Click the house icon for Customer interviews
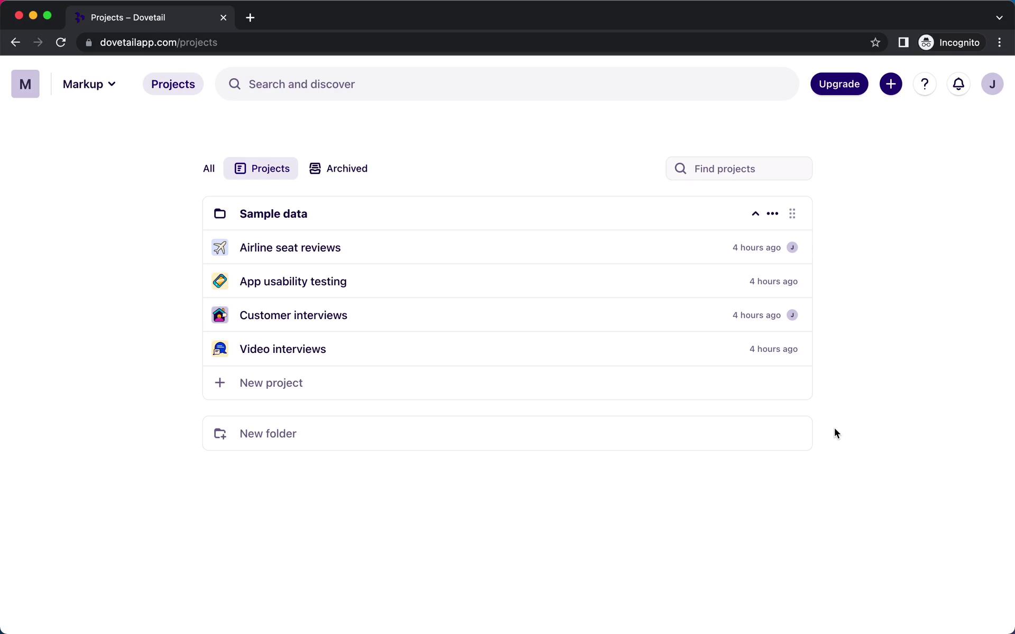This screenshot has height=634, width=1015. point(220,315)
